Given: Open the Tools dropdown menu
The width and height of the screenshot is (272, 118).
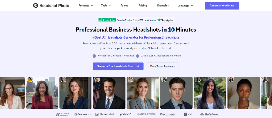Looking at the screenshot, I should [x=106, y=6].
